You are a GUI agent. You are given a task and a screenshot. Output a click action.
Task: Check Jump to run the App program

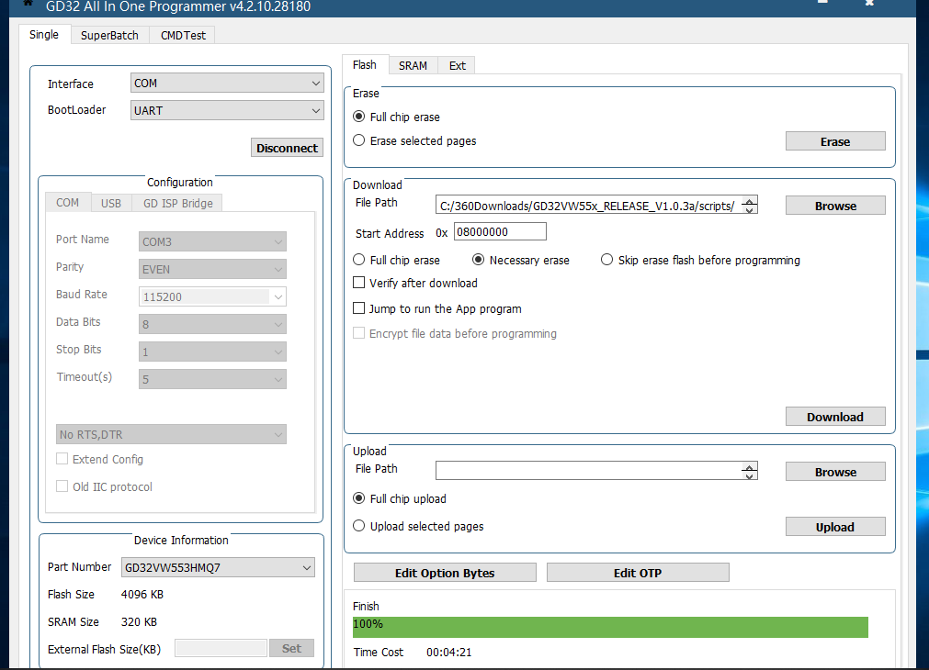[359, 309]
